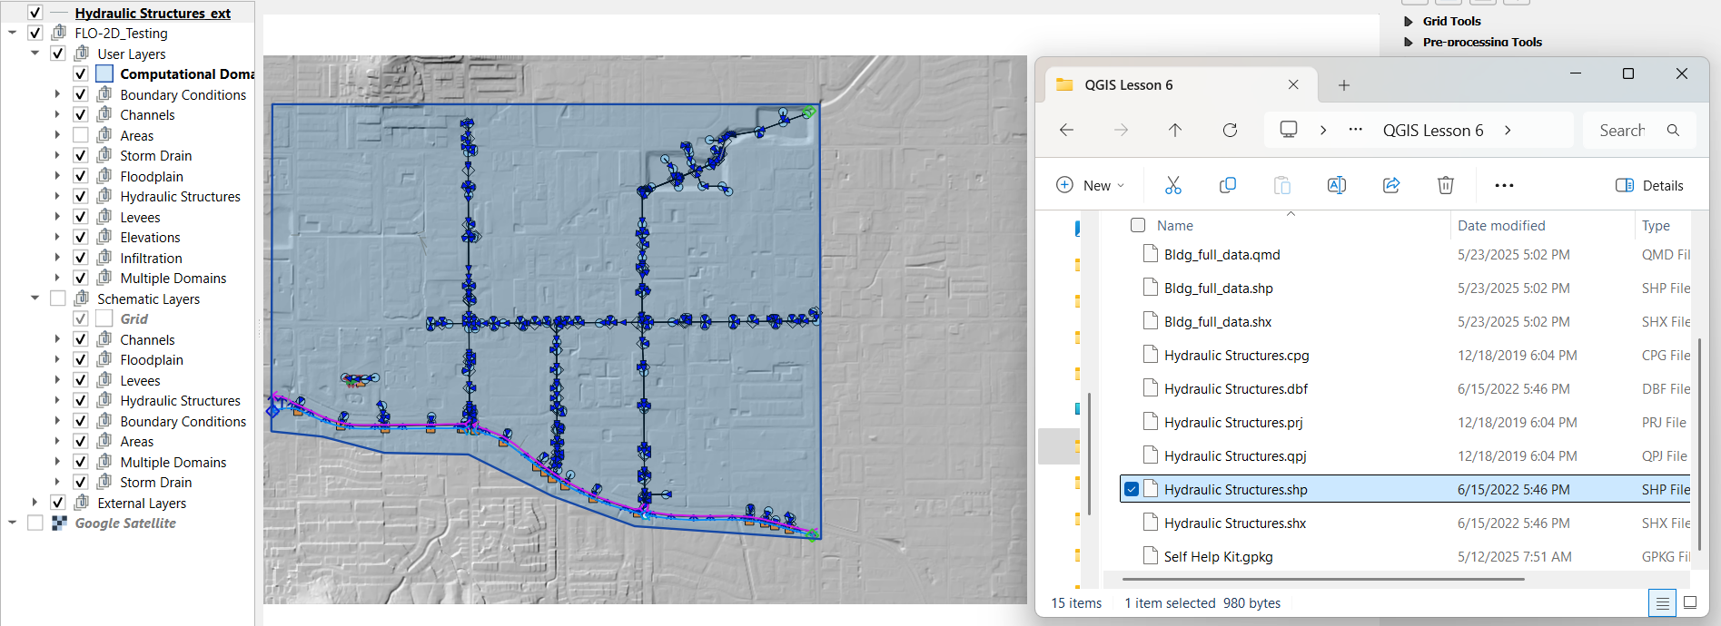
Task: Open the New item dropdown
Action: pyautogui.click(x=1091, y=185)
